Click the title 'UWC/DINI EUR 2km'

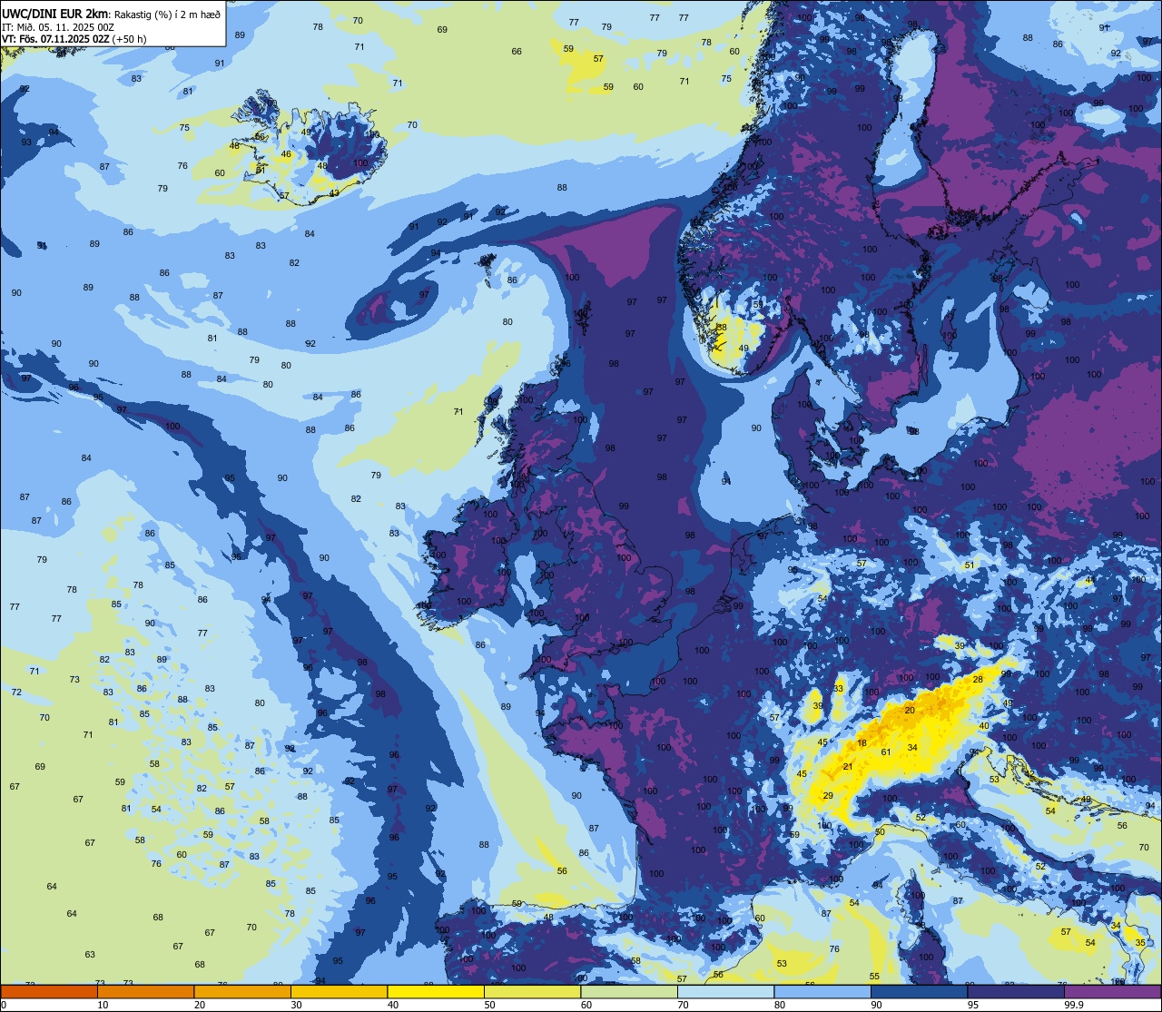[x=55, y=14]
